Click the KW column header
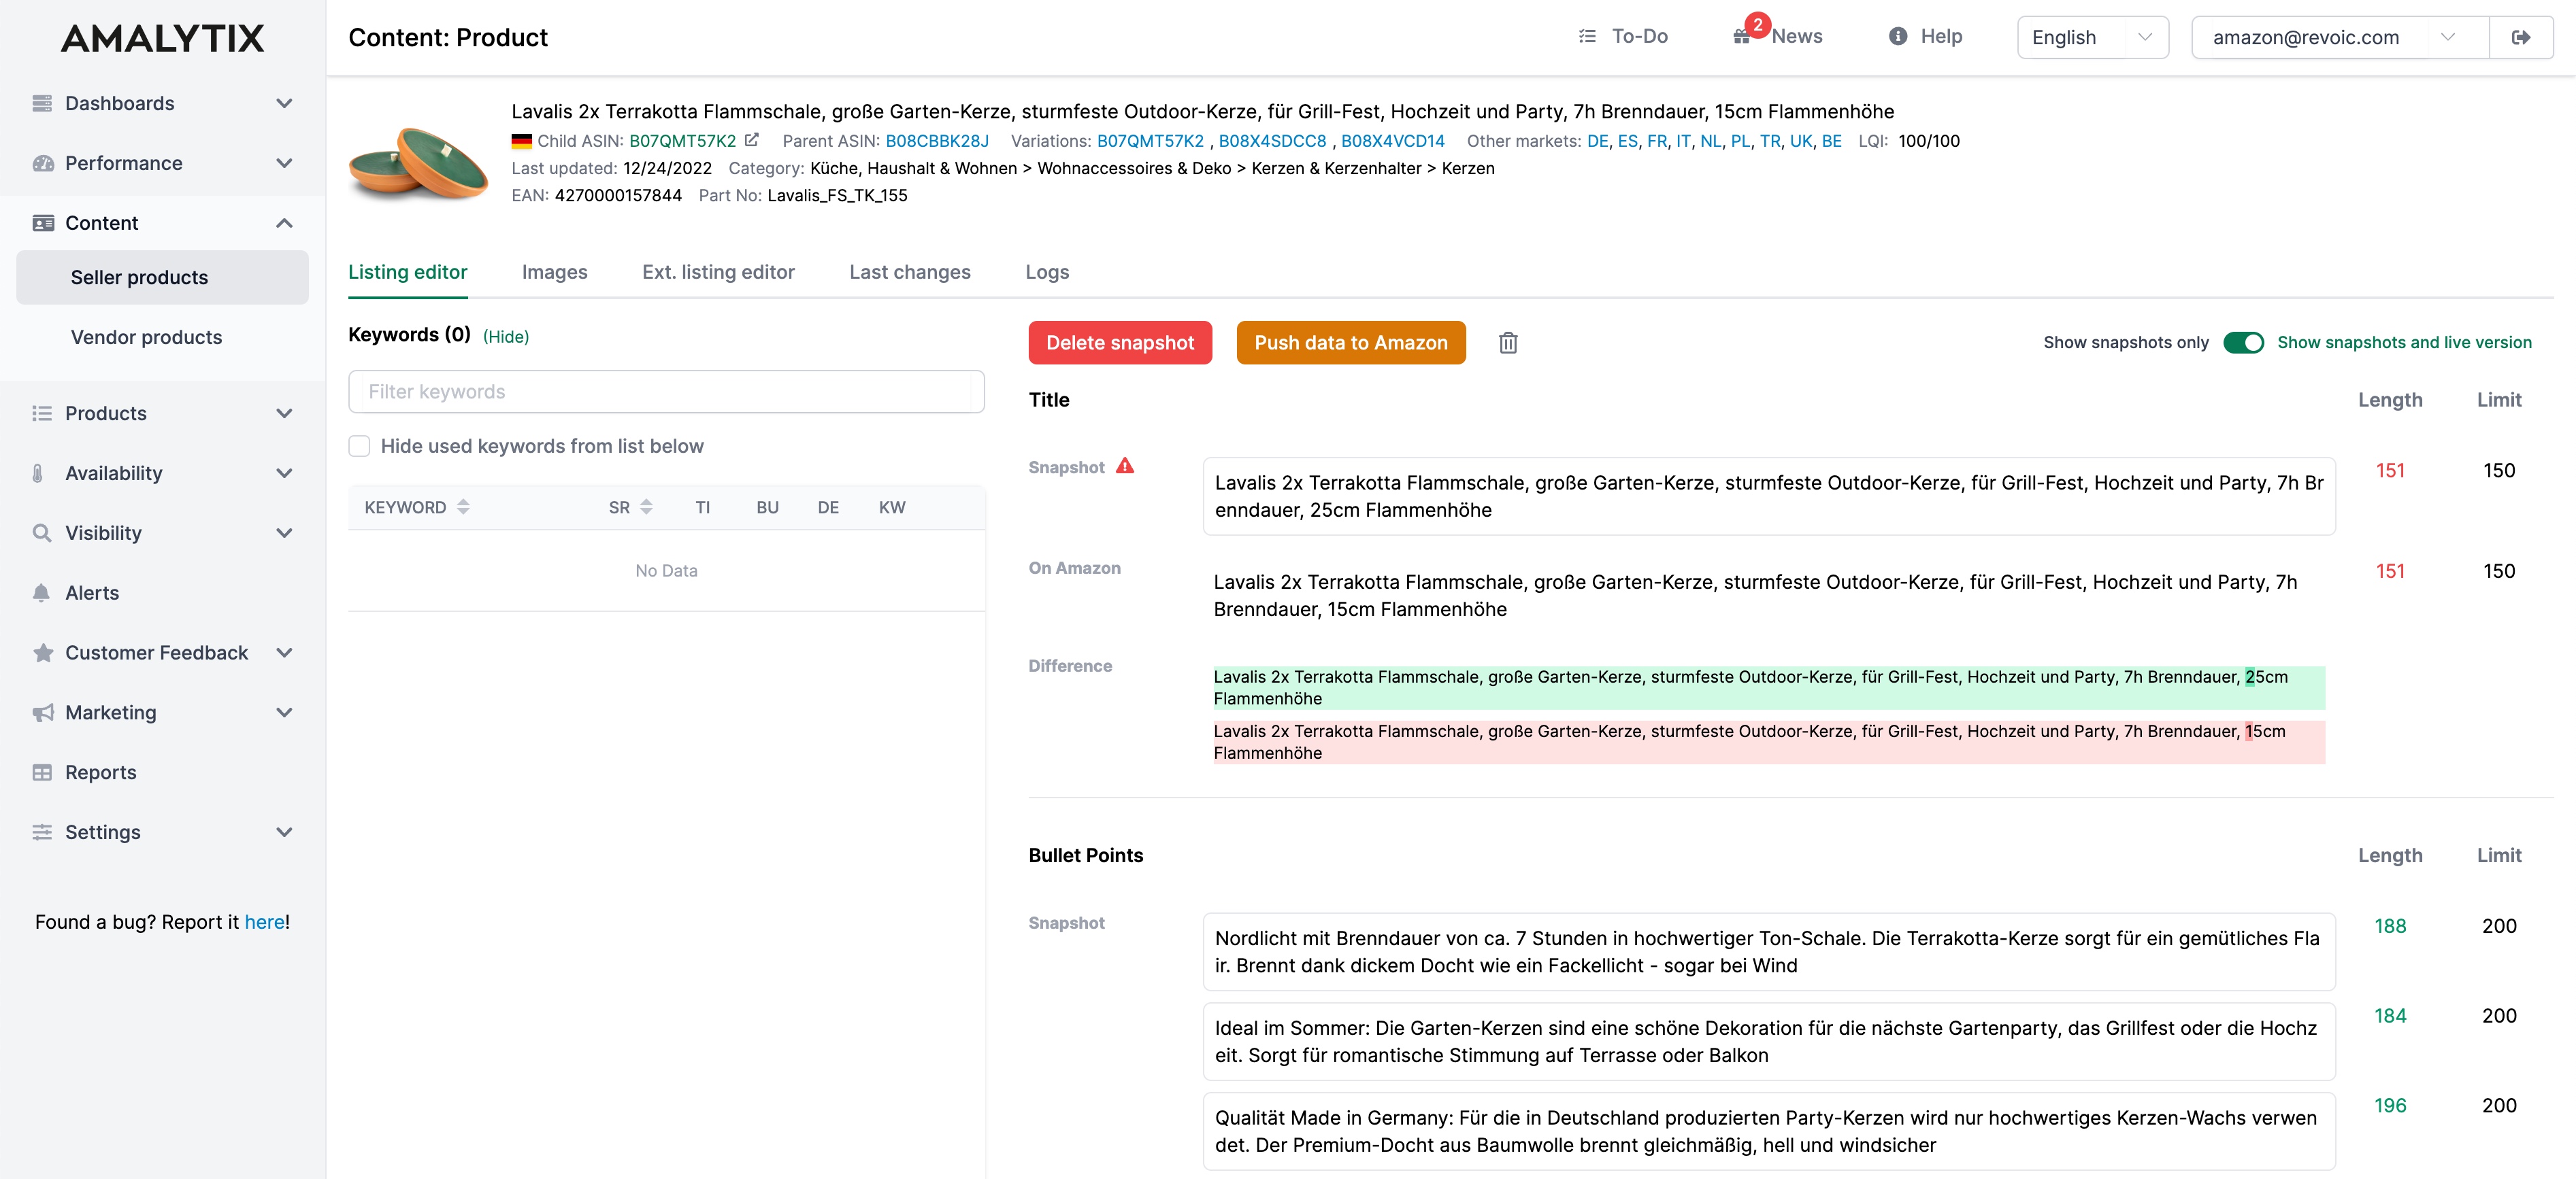The width and height of the screenshot is (2576, 1179). 892,507
